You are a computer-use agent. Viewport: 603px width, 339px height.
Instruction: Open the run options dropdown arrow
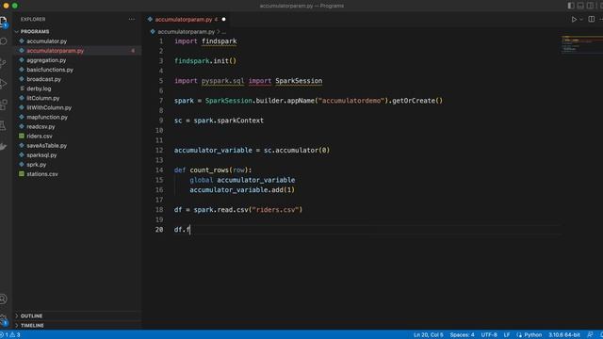tap(581, 19)
